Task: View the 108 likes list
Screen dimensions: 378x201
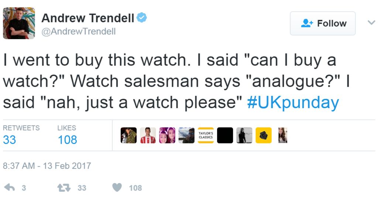Action: [x=67, y=139]
